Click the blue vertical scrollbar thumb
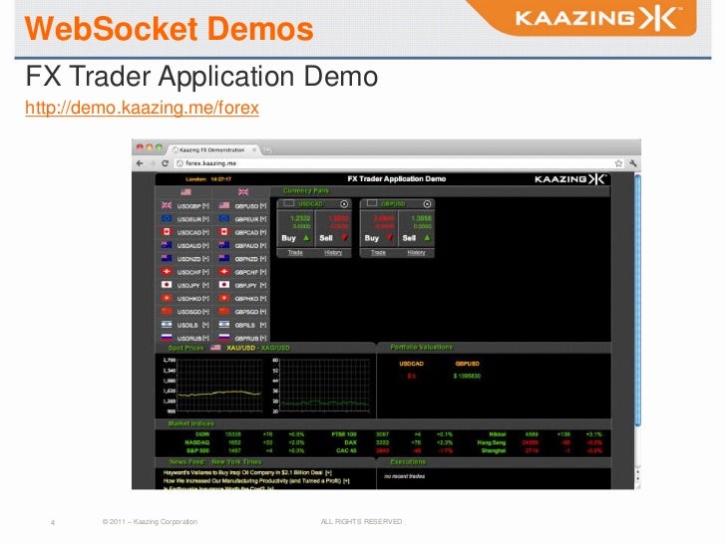This screenshot has height=544, width=726. pyautogui.click(x=637, y=300)
